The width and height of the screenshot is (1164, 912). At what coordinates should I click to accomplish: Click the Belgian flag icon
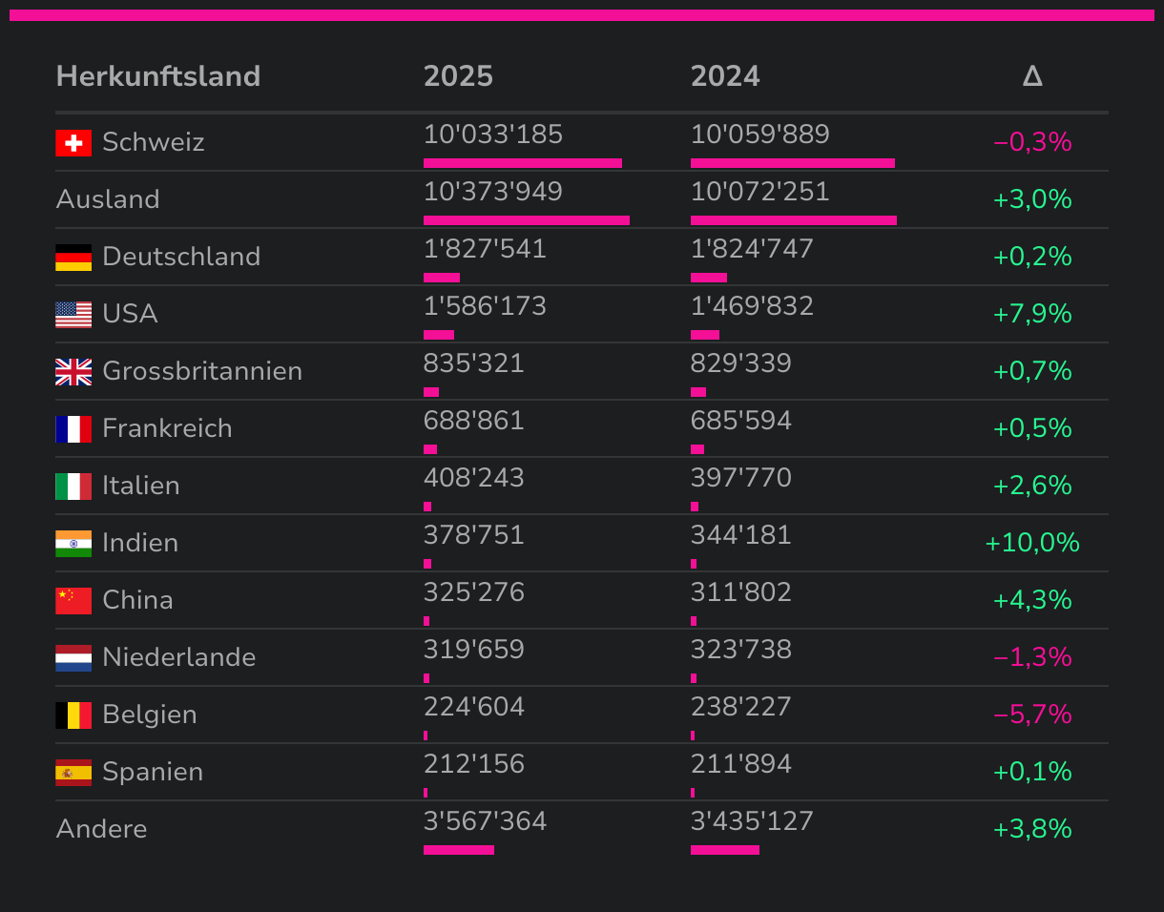[x=73, y=715]
